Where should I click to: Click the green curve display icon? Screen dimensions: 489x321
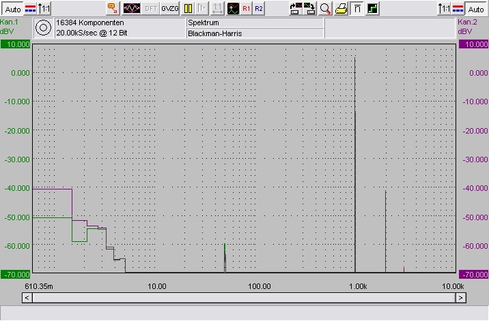(x=233, y=9)
